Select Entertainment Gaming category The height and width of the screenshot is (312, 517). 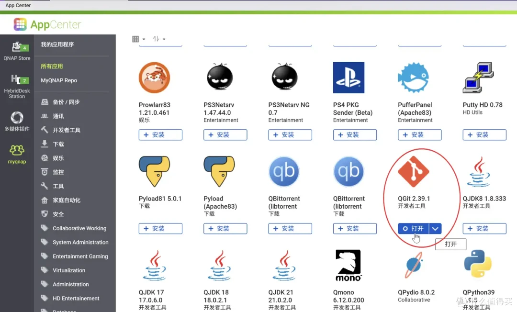point(80,256)
